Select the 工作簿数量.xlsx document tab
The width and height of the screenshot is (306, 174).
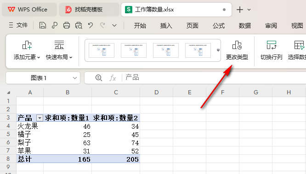click(x=176, y=10)
